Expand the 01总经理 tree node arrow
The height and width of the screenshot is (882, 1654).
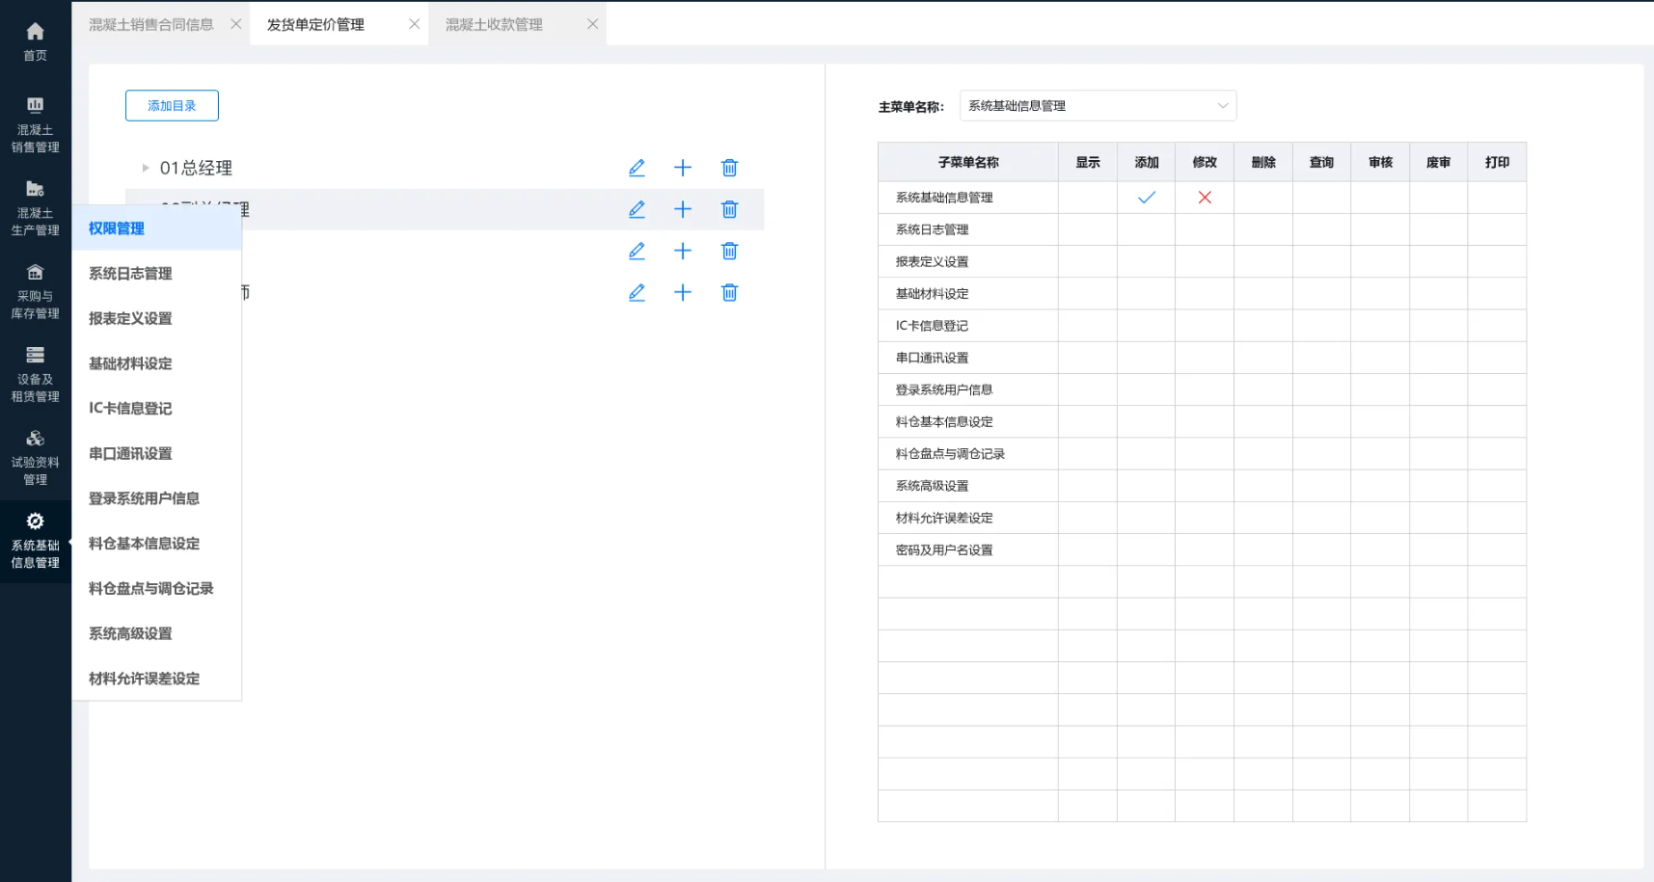(146, 168)
